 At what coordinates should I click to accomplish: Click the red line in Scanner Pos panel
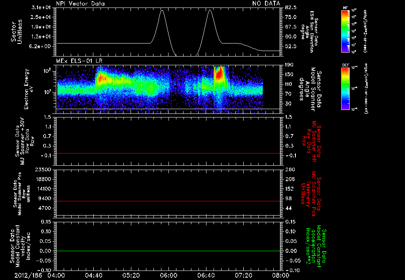pyautogui.click(x=168, y=201)
